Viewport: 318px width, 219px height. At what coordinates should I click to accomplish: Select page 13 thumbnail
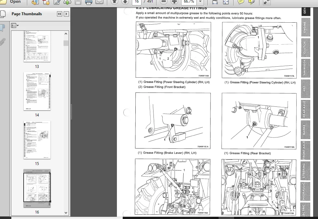pos(37,46)
